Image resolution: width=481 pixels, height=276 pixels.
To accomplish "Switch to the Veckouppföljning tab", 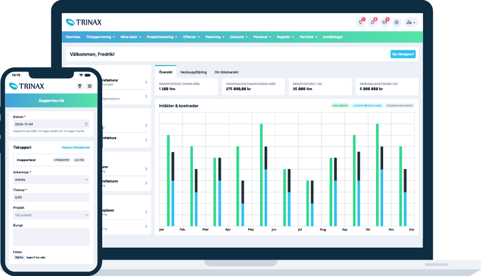I will pyautogui.click(x=193, y=72).
